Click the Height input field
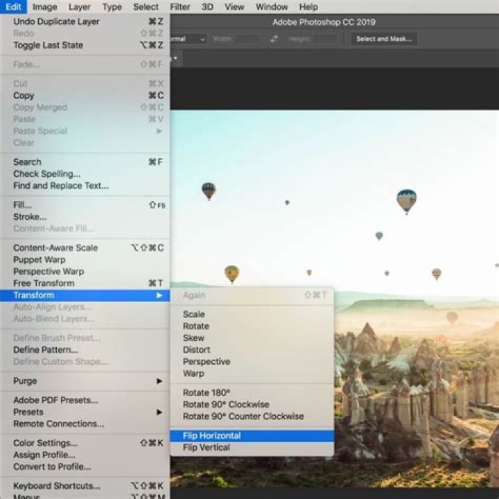Image resolution: width=499 pixels, height=499 pixels. click(324, 39)
